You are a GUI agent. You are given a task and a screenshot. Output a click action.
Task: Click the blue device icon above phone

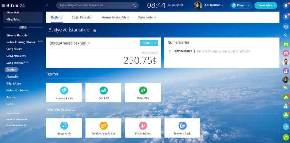pyautogui.click(x=286, y=127)
